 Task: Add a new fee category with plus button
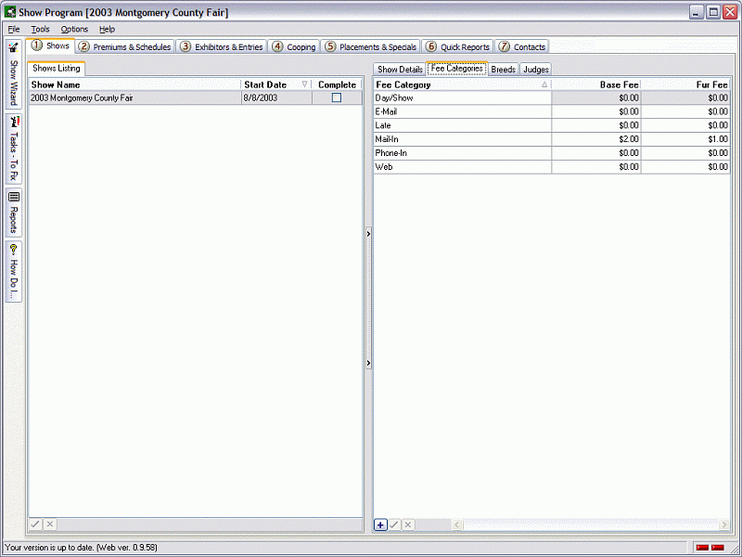point(380,525)
